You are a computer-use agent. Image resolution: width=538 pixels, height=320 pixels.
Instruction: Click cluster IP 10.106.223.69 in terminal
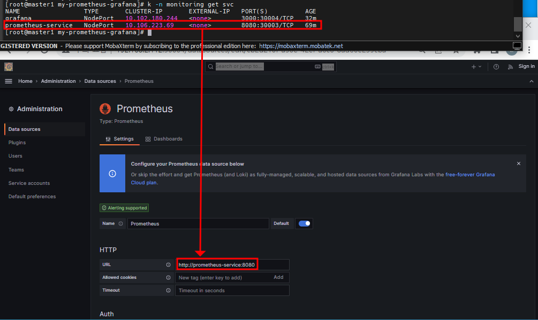coord(149,25)
